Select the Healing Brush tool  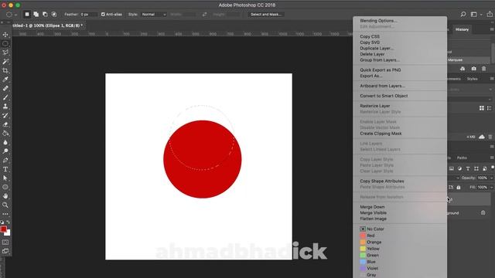(x=5, y=88)
